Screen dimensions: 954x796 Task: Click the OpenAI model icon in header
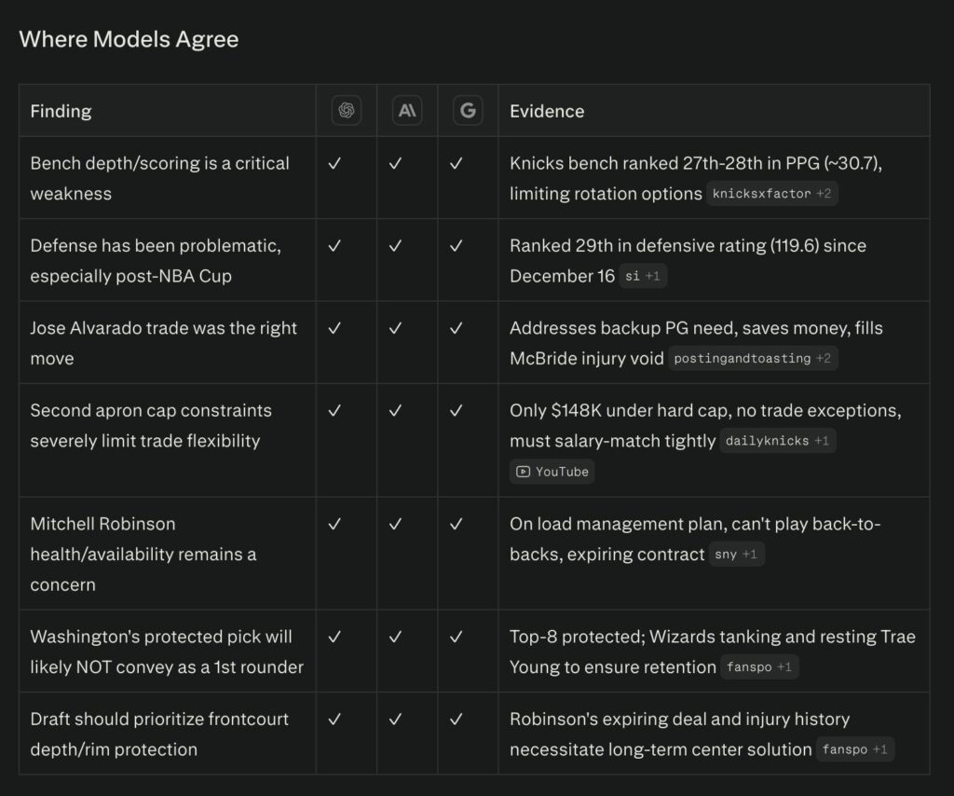pos(347,111)
